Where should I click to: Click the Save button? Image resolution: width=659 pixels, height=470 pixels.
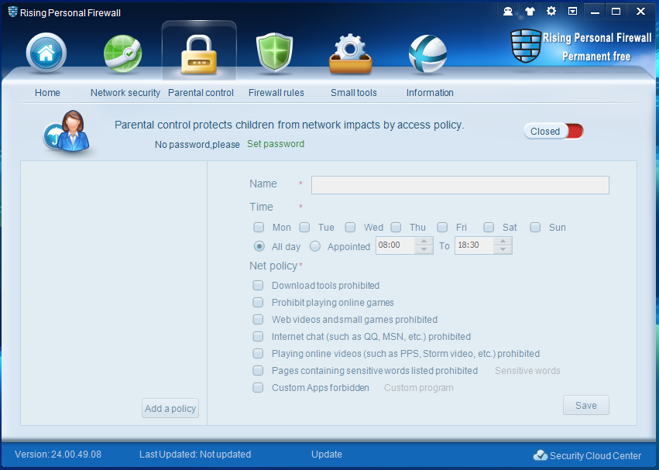tap(586, 405)
